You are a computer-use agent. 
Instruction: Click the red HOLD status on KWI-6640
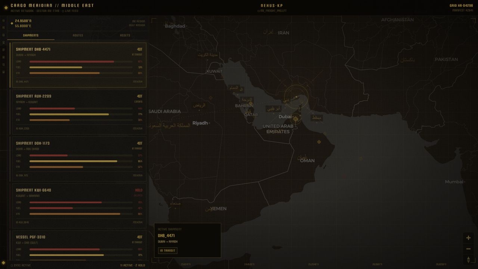(139, 190)
